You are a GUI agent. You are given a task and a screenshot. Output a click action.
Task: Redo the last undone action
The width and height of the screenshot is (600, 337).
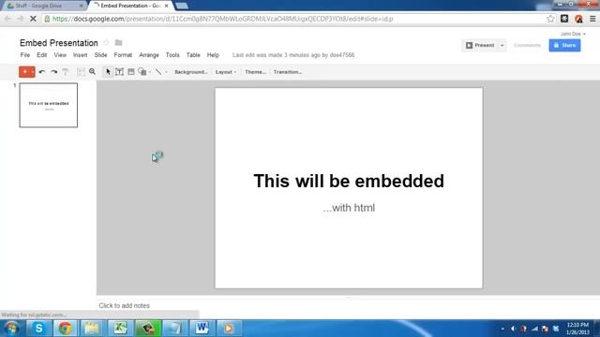[54, 72]
